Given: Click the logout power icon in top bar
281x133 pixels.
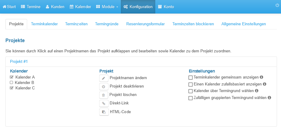Looking at the screenshot, I should click(x=277, y=5).
